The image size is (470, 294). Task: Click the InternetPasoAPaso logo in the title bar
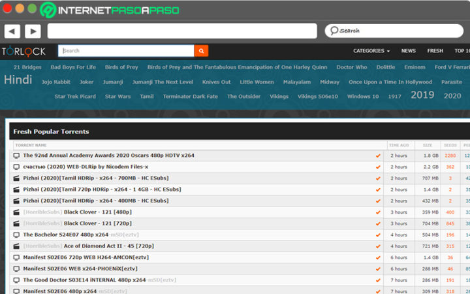pyautogui.click(x=111, y=10)
